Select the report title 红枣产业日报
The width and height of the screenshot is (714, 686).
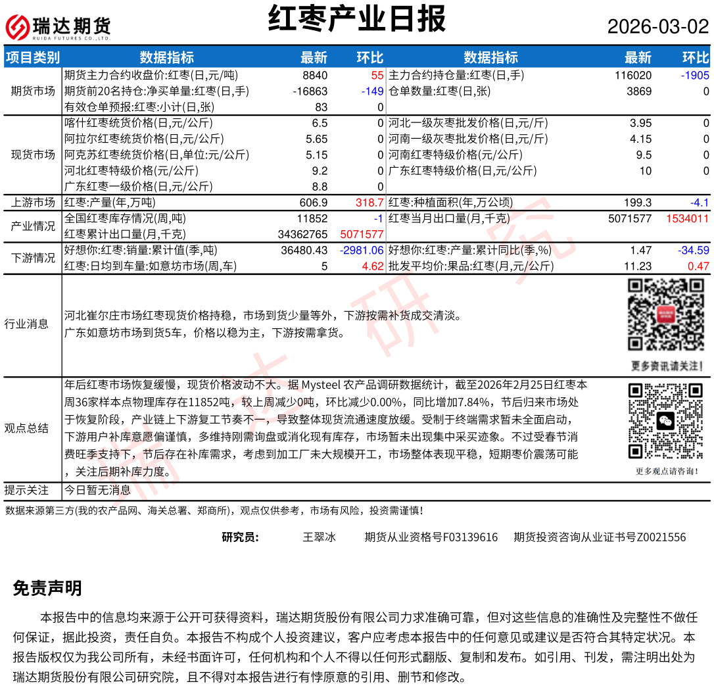357,19
